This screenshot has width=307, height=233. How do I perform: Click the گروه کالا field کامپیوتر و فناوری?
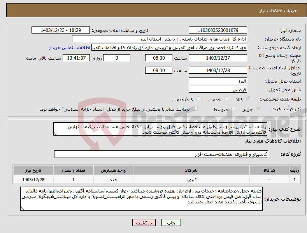click(x=161, y=154)
